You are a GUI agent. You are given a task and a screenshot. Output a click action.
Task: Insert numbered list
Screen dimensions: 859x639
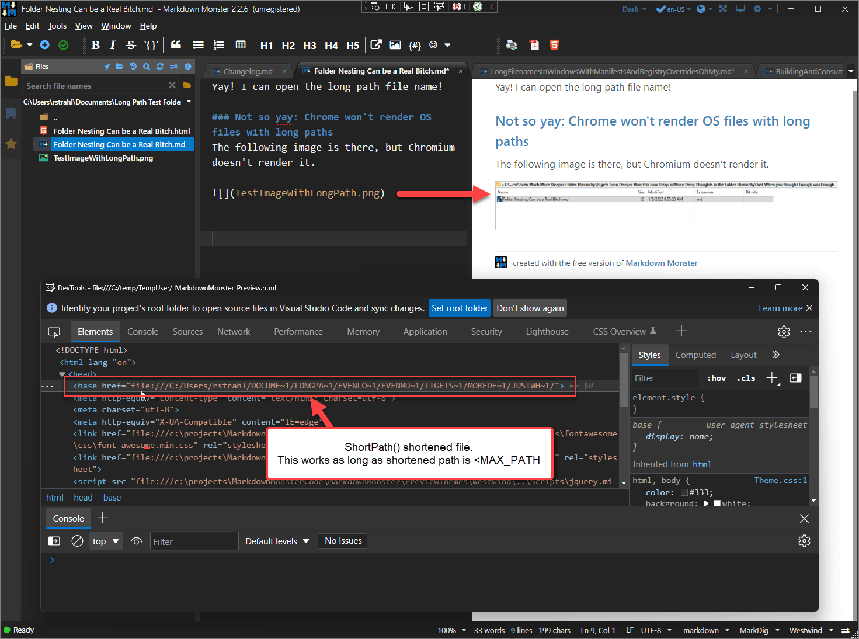click(x=219, y=45)
